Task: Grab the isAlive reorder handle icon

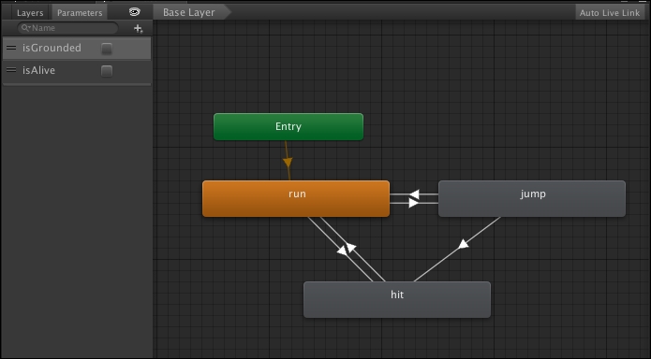Action: [11, 70]
